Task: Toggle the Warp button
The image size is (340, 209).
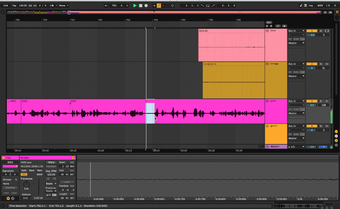Action: (51, 162)
